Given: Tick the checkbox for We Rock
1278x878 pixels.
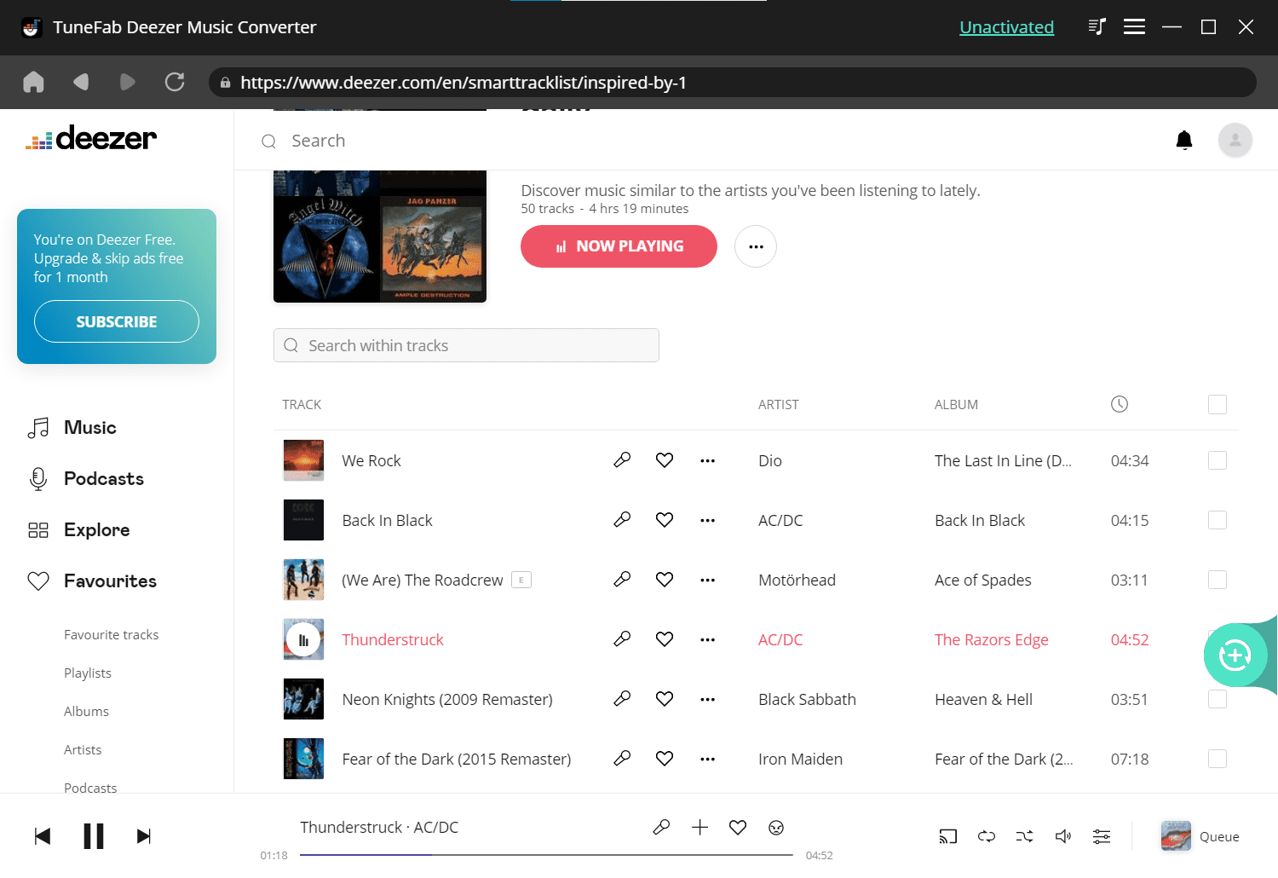Looking at the screenshot, I should click(1218, 460).
